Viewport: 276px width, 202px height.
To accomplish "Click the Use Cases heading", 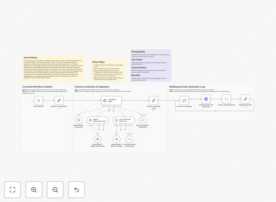I will tap(137, 60).
